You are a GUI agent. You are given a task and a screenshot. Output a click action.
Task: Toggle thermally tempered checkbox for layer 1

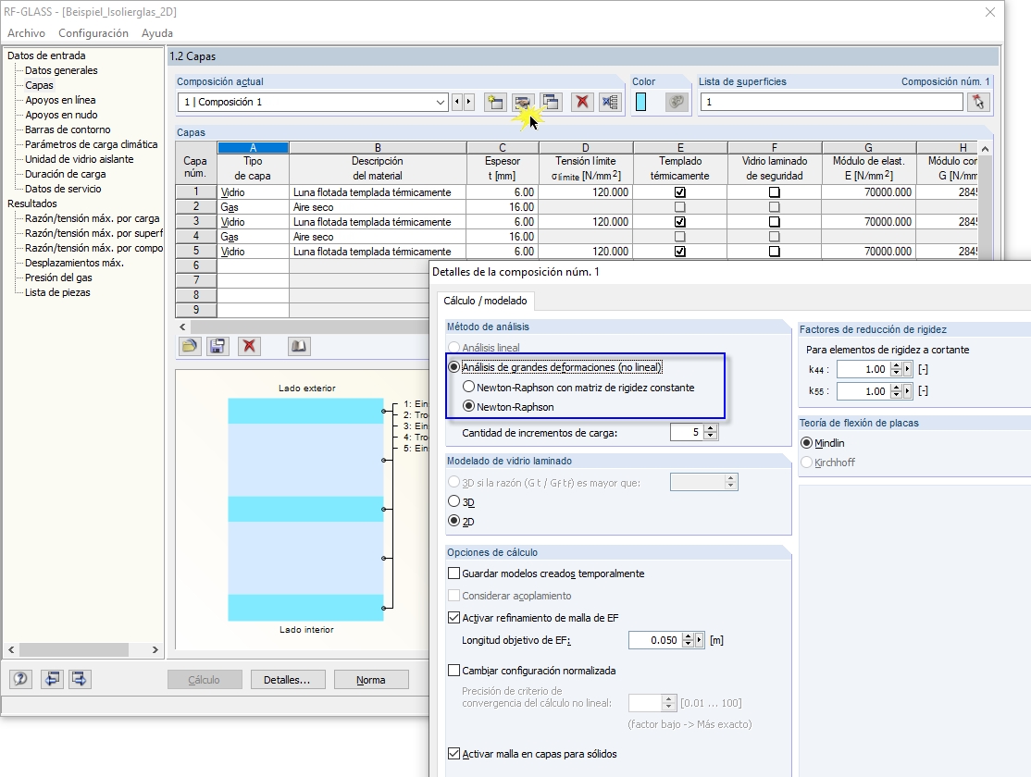(680, 192)
